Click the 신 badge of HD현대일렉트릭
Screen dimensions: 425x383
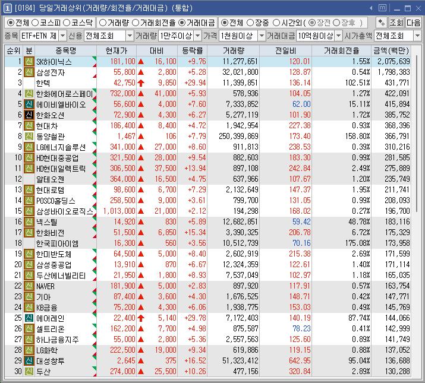click(x=29, y=169)
